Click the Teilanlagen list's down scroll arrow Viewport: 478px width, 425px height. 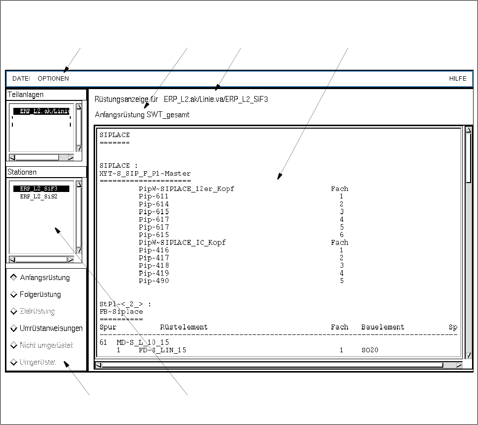pyautogui.click(x=79, y=148)
